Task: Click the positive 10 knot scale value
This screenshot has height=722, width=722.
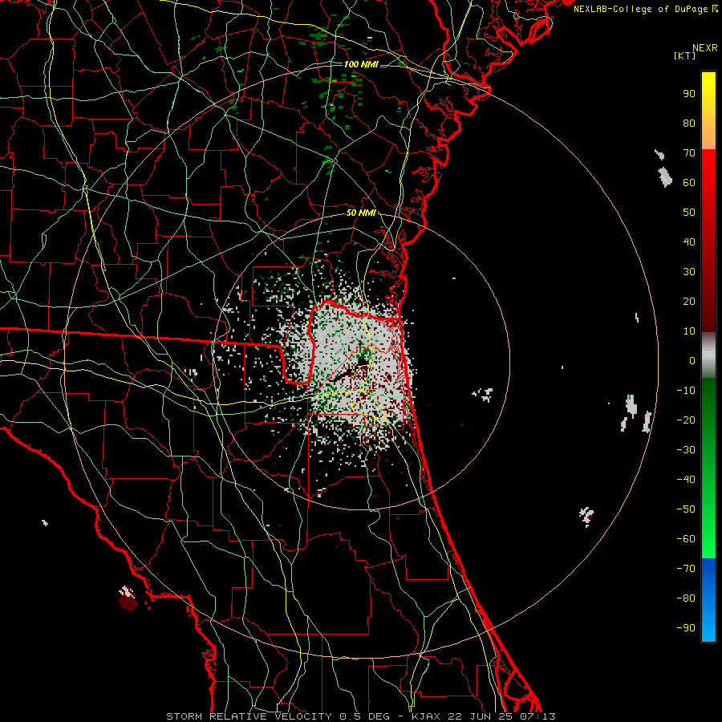Action: (689, 331)
